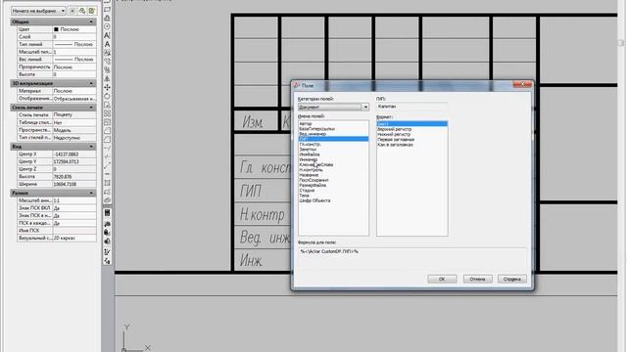Click the bottom icon of the vertical toolbar
The image size is (627, 352).
point(107,261)
